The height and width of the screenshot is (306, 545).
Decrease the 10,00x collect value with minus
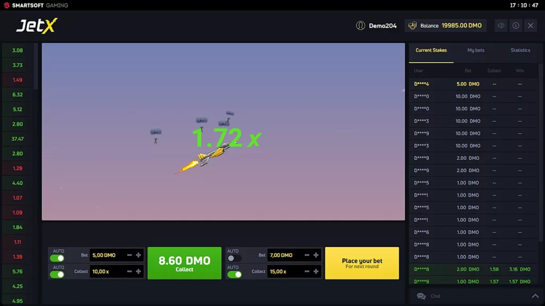pyautogui.click(x=129, y=271)
